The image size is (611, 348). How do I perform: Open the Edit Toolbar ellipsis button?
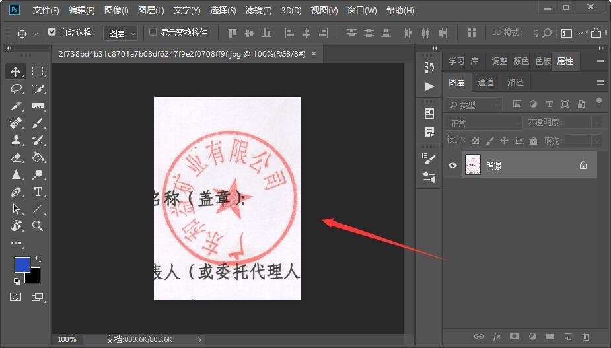[x=16, y=243]
